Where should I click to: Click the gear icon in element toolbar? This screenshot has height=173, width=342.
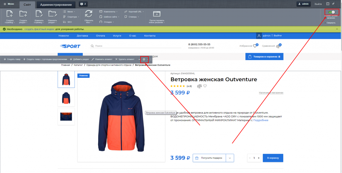click(x=144, y=59)
